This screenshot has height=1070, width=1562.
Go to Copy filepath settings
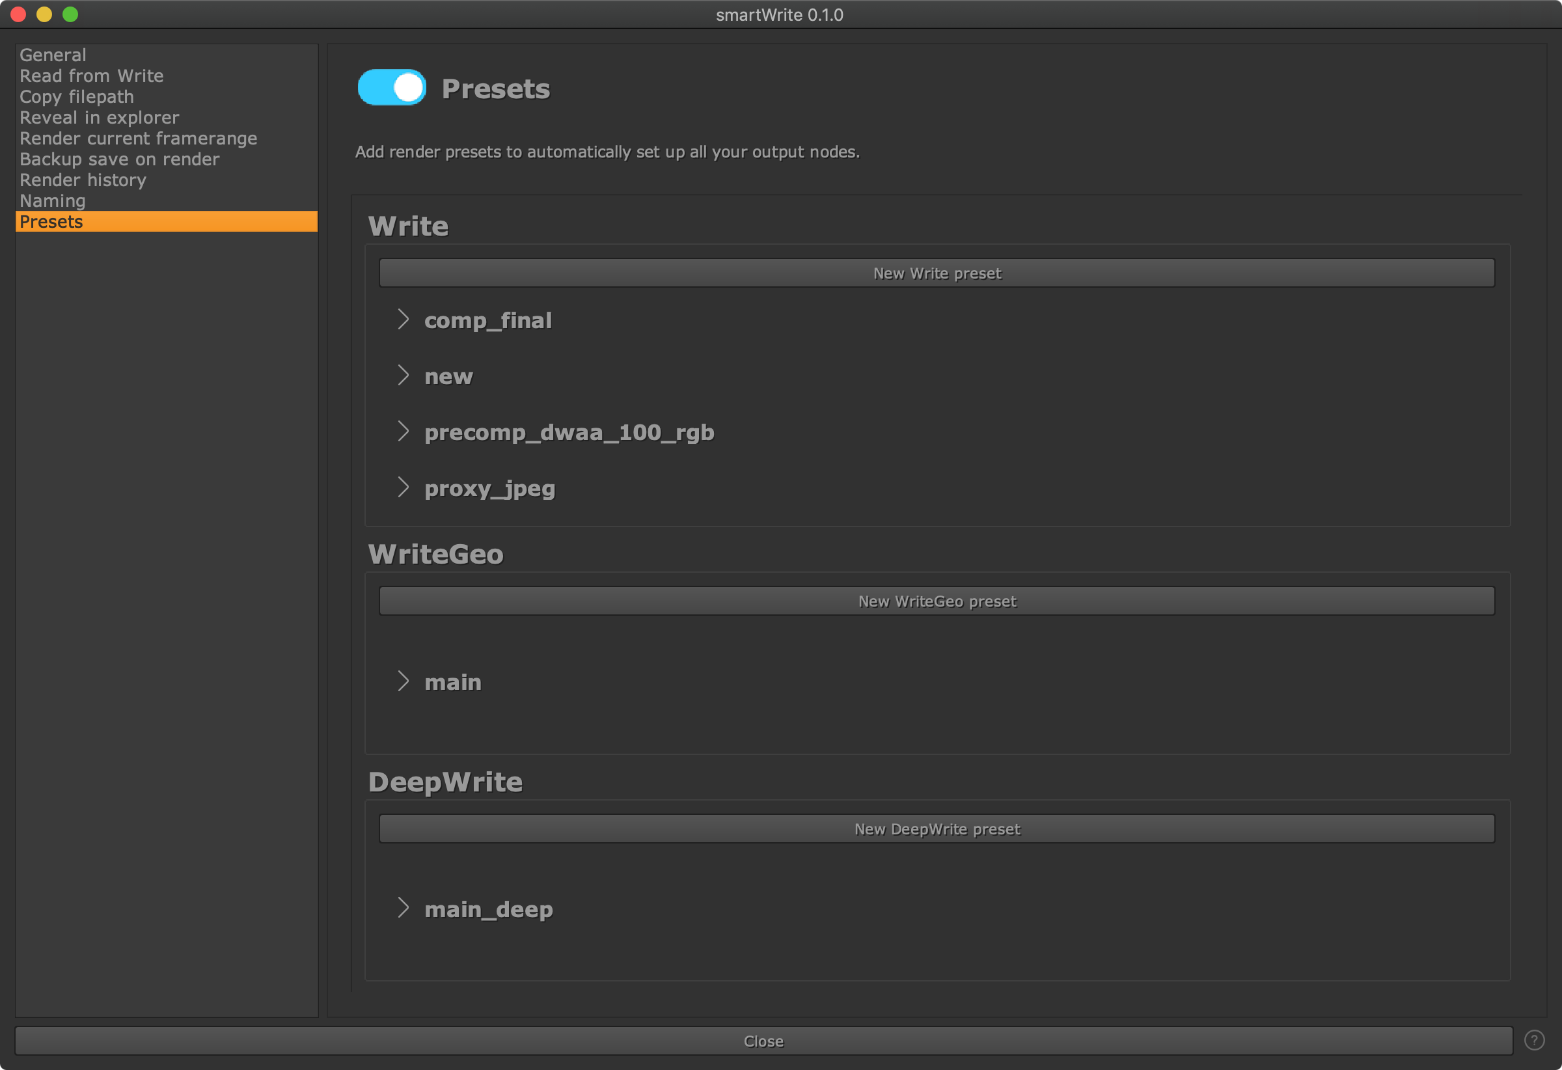tap(77, 97)
